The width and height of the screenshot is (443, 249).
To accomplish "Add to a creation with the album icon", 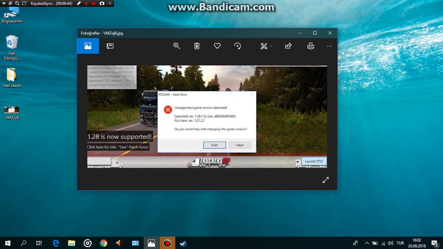I will point(110,46).
